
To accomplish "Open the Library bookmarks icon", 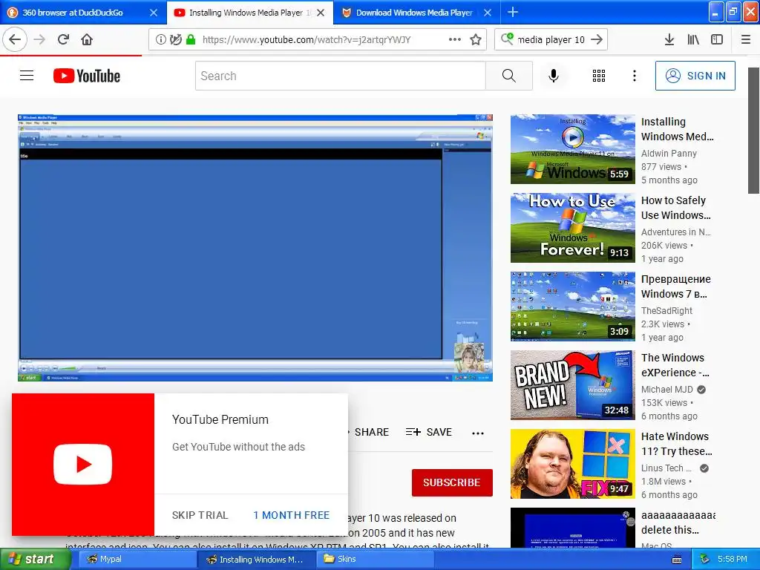I will point(694,39).
